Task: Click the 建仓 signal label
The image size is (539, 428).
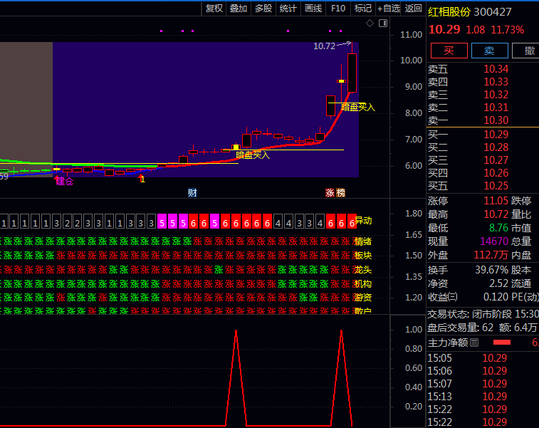Action: (65, 182)
